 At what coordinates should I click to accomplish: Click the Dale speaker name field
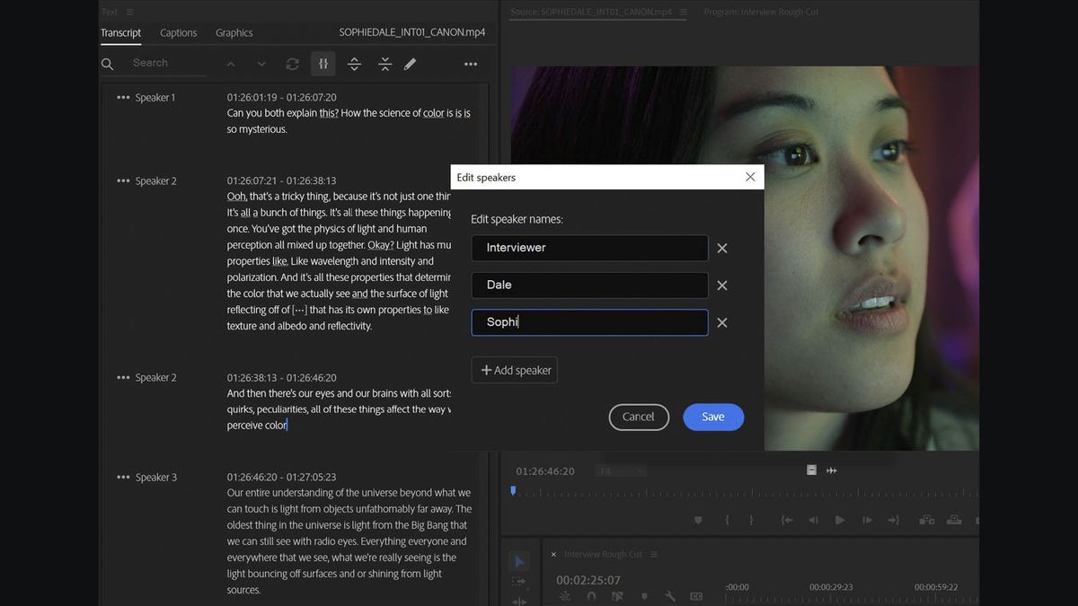589,285
